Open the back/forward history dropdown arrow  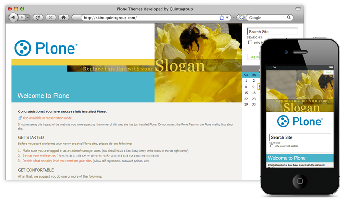(28, 17)
